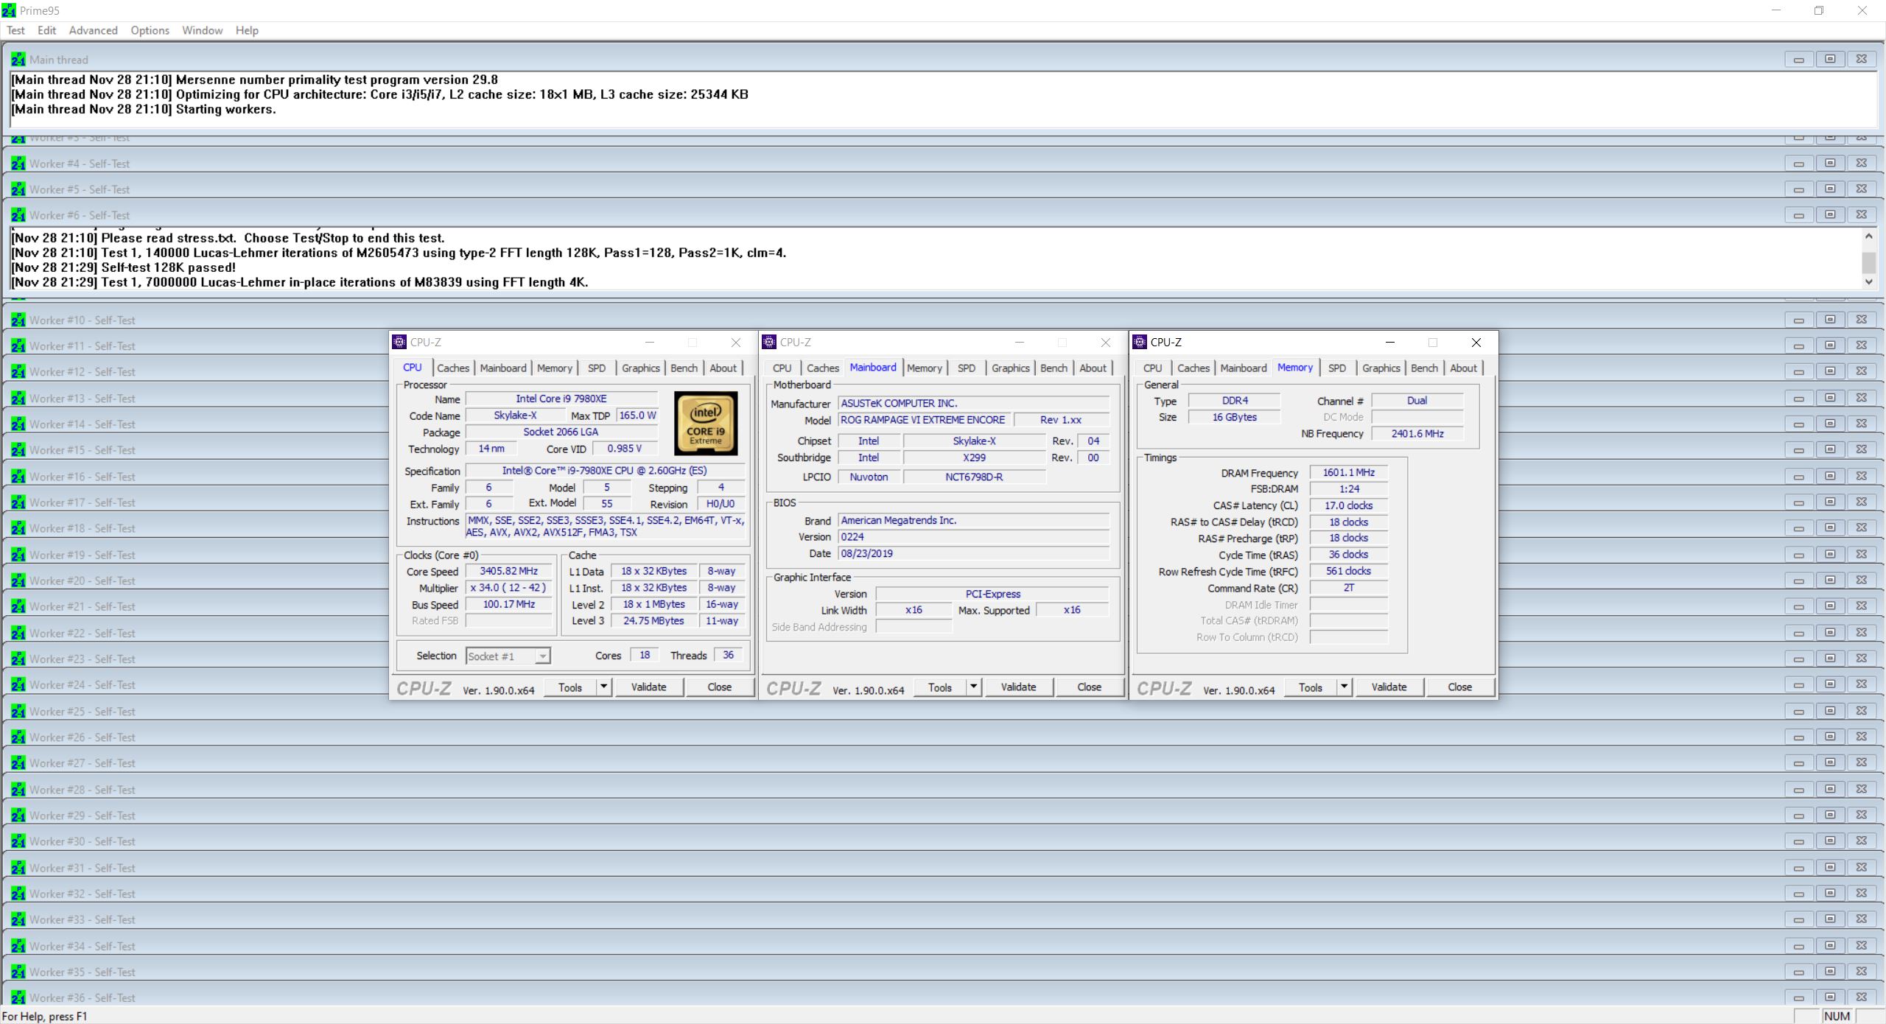The height and width of the screenshot is (1024, 1886).
Task: Click the Prime95 icon on Main thread window
Action: (x=18, y=60)
